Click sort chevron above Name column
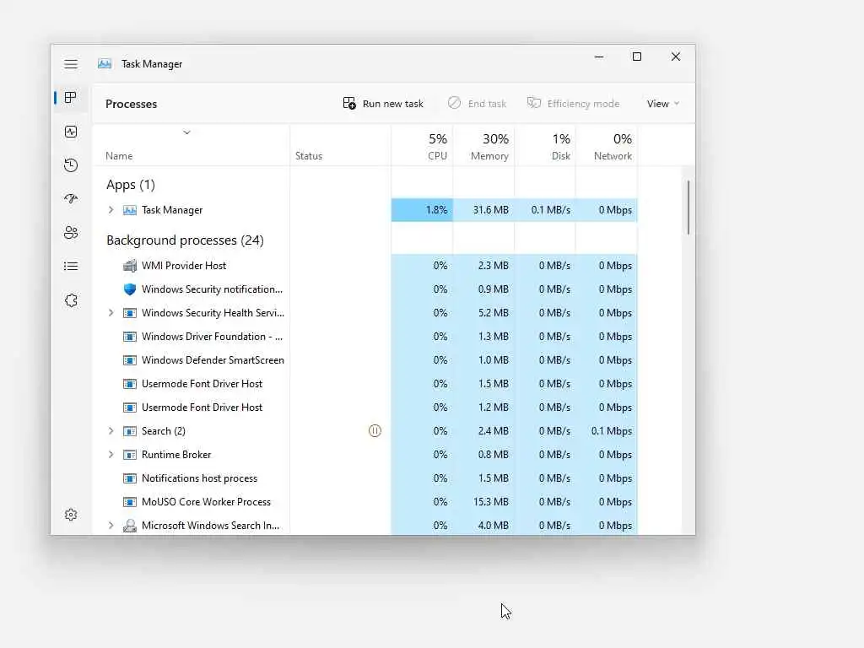The width and height of the screenshot is (864, 648). click(x=186, y=132)
